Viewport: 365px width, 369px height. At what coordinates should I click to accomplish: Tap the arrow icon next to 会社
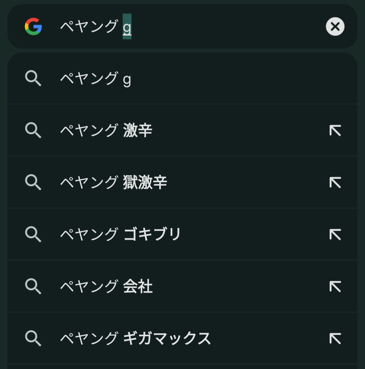tap(335, 287)
